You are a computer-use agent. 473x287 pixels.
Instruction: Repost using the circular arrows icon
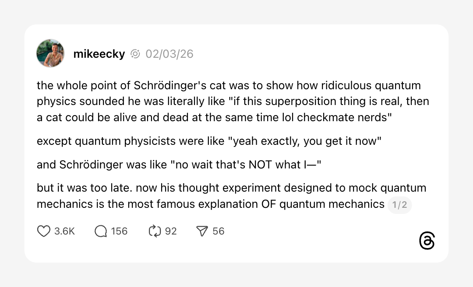coord(155,231)
